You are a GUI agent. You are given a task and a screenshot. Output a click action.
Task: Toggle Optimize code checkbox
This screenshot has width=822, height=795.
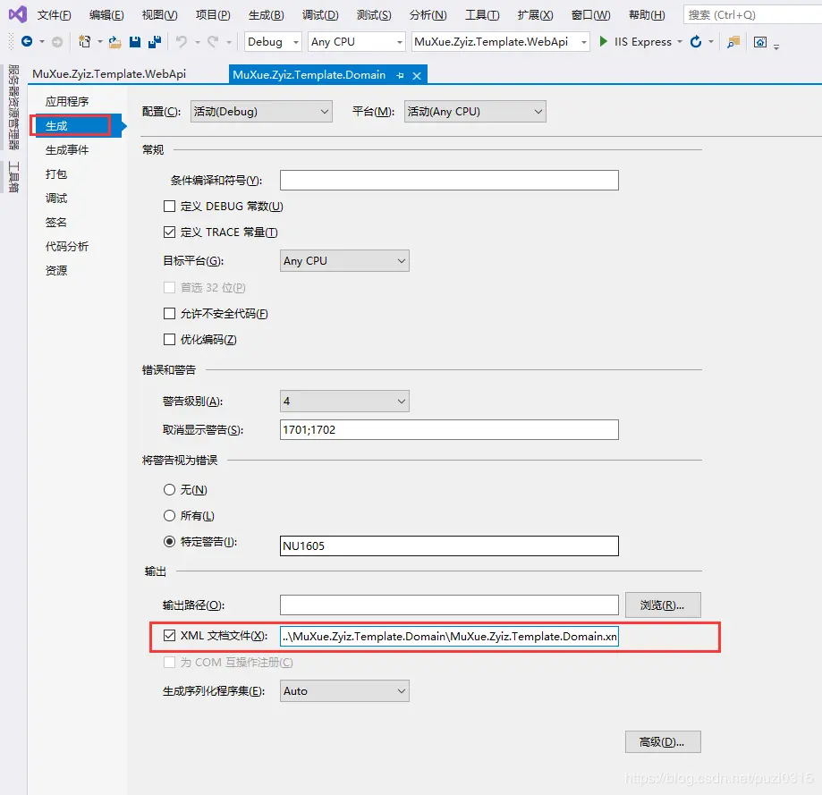169,340
